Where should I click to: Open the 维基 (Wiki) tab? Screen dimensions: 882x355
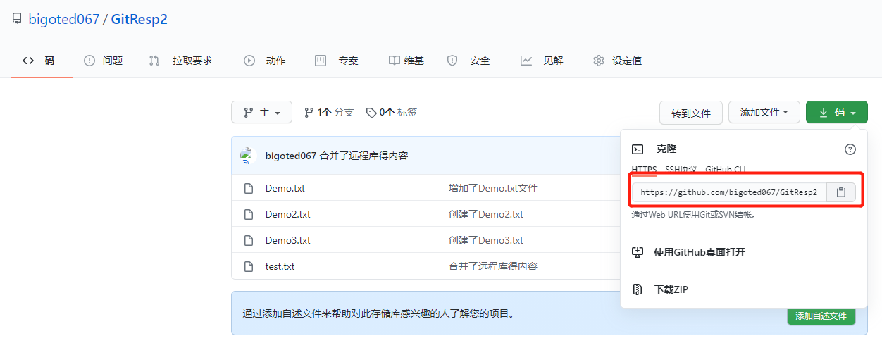pos(406,61)
